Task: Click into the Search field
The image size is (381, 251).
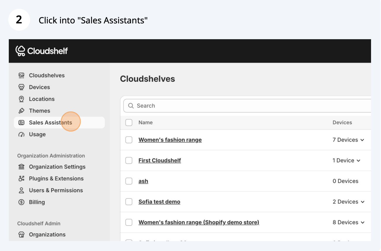Action: (x=247, y=106)
